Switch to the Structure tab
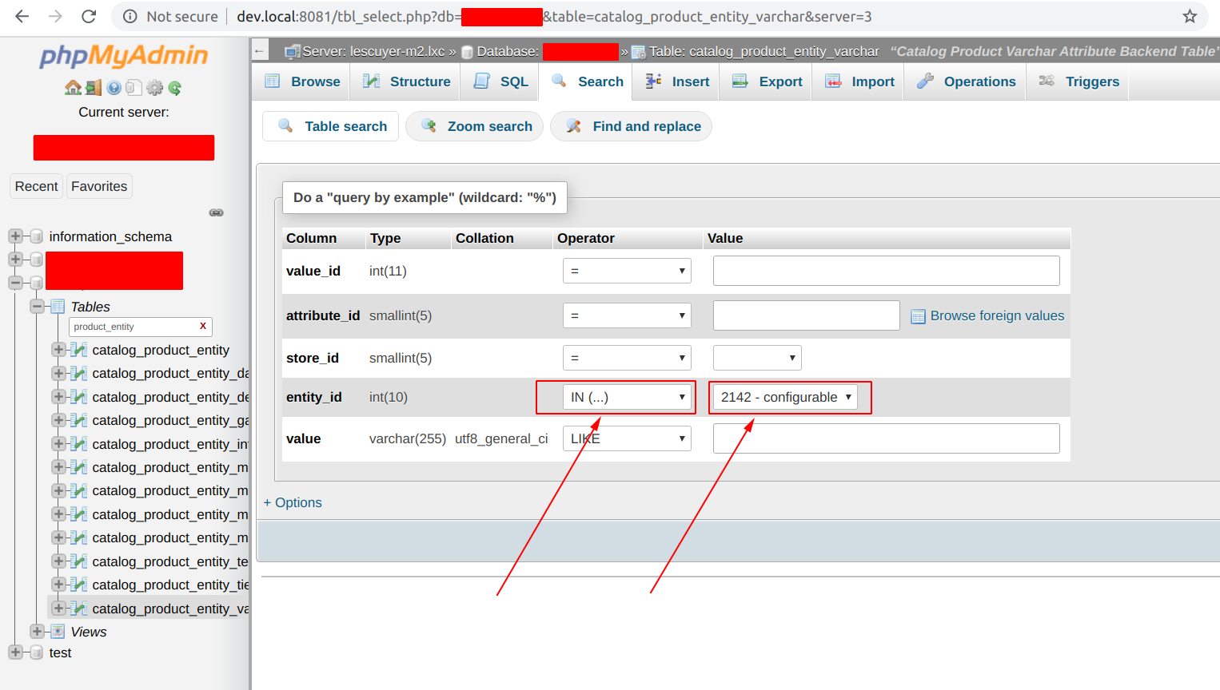The width and height of the screenshot is (1220, 690). (x=405, y=81)
